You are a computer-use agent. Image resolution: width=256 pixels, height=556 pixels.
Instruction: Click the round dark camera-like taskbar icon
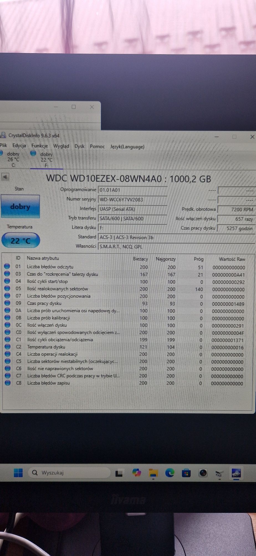coord(203,473)
